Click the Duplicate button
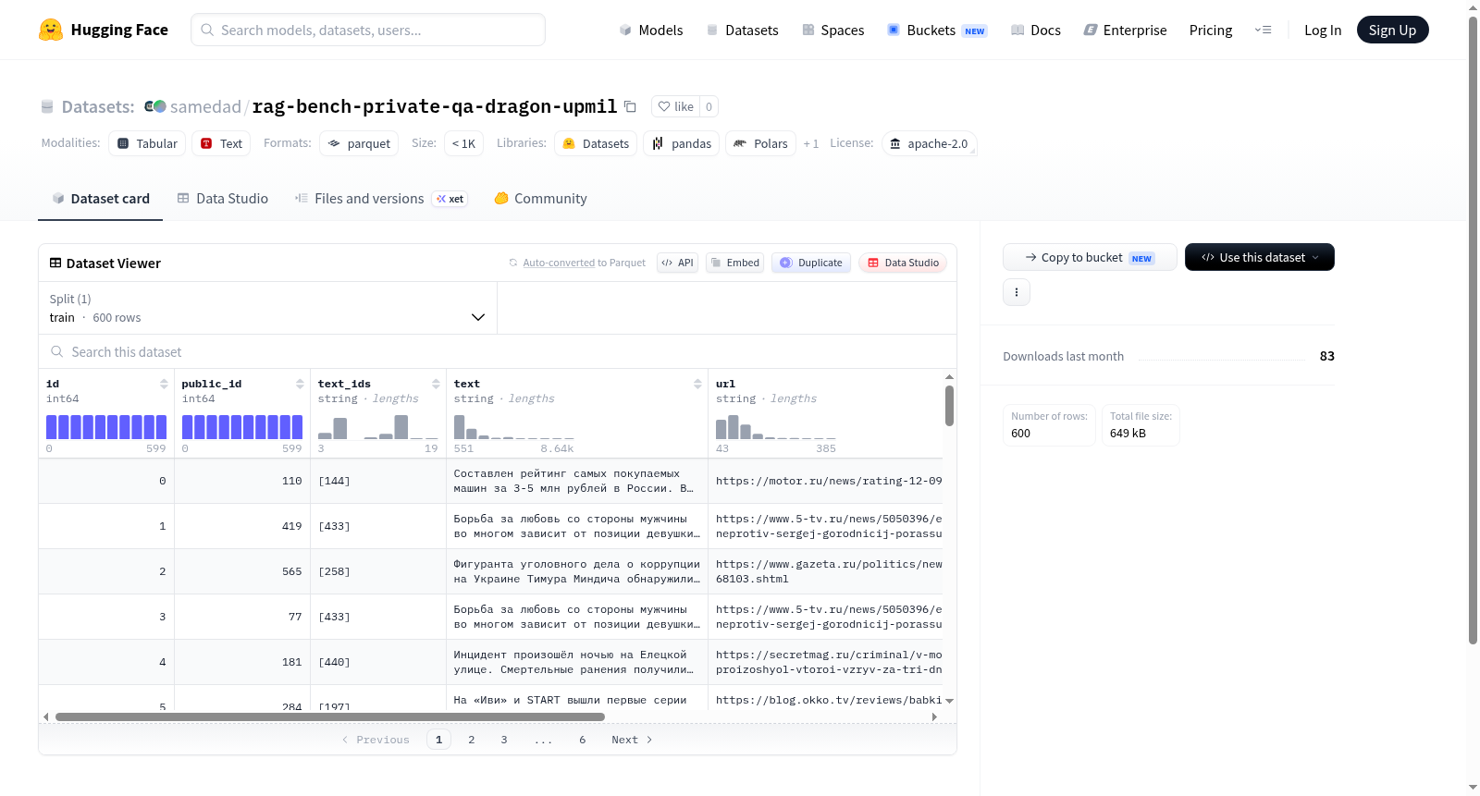 [811, 263]
